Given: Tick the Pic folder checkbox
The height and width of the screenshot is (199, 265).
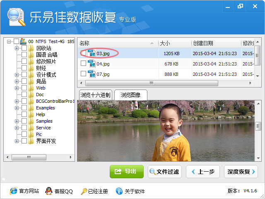Looking at the screenshot, I should click(24, 134).
